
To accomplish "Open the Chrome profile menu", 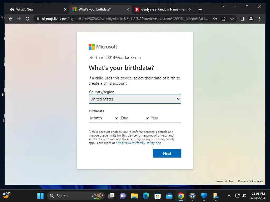I will point(251,19).
